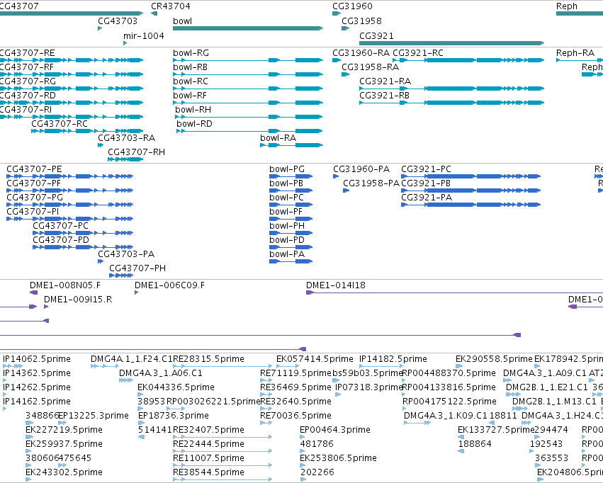Image resolution: width=603 pixels, height=483 pixels.
Task: Click transcript label CG43707-RH
Action: coord(136,152)
